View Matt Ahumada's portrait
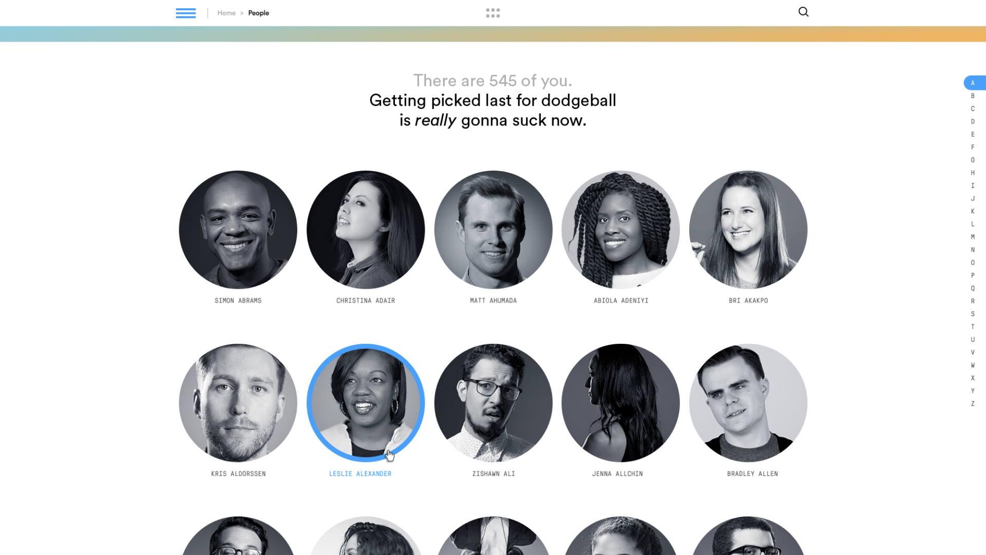This screenshot has height=555, width=986. tap(493, 230)
